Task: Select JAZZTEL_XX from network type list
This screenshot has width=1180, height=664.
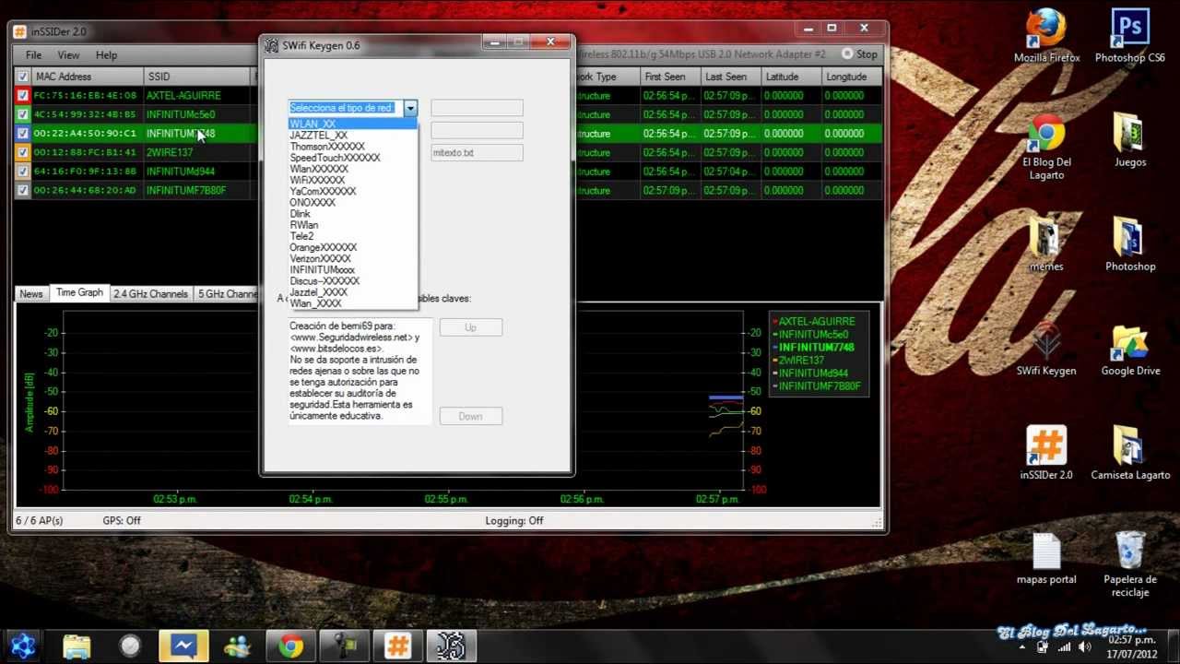Action: pos(352,135)
